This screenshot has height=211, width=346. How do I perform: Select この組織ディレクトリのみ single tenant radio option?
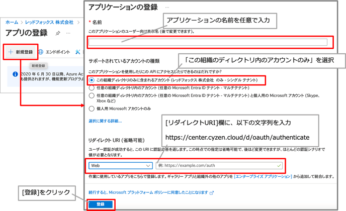(92, 80)
